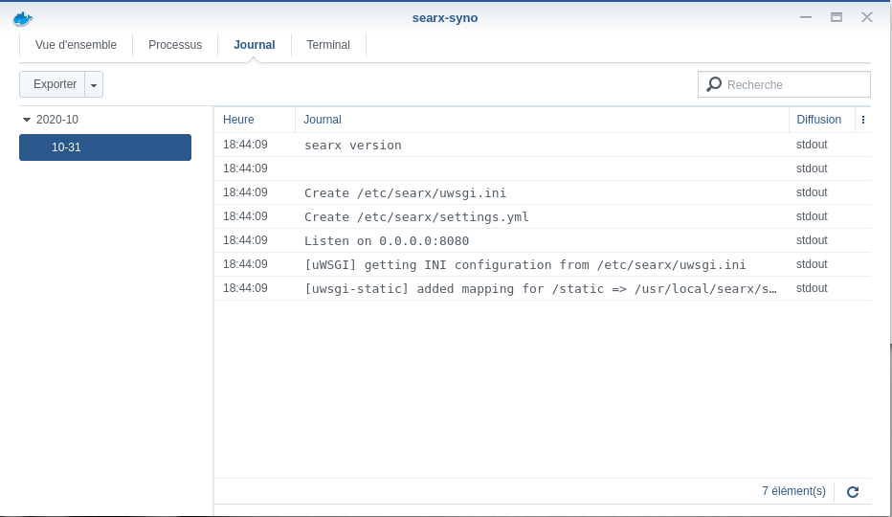Select the 10-31 date entry

tap(105, 147)
